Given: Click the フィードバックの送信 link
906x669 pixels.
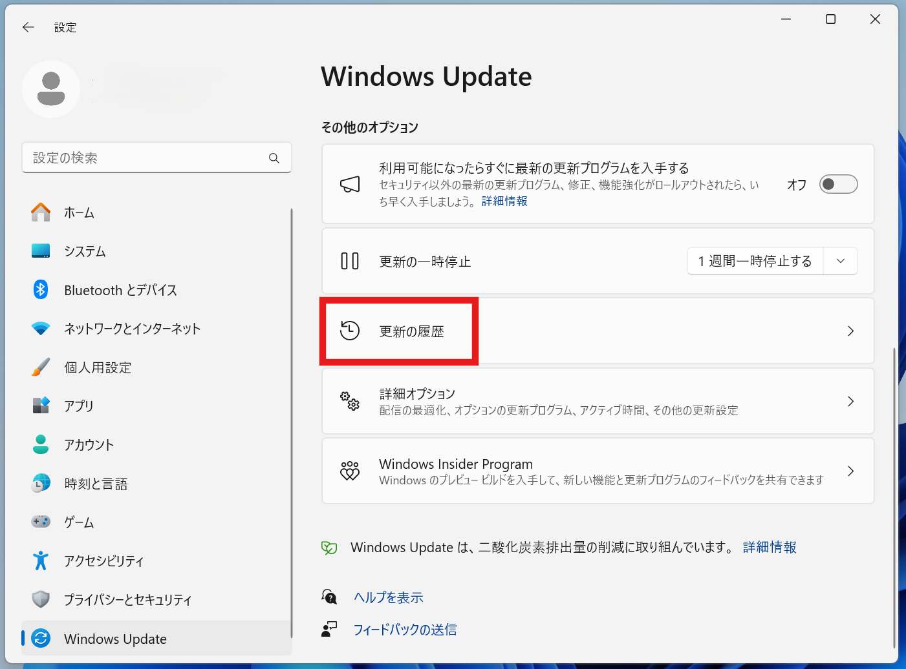Looking at the screenshot, I should 405,630.
